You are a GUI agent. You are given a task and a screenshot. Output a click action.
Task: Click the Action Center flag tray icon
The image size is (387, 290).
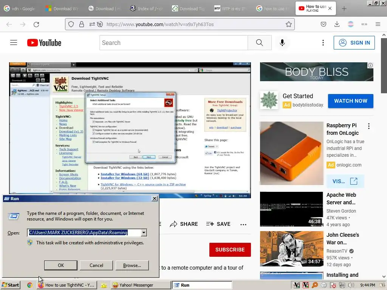point(333,285)
